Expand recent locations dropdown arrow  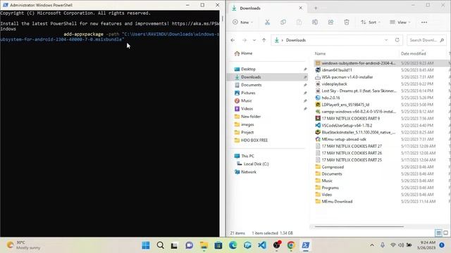(254, 40)
